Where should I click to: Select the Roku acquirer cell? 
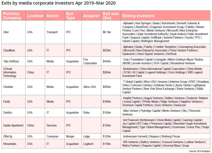coord(86,112)
